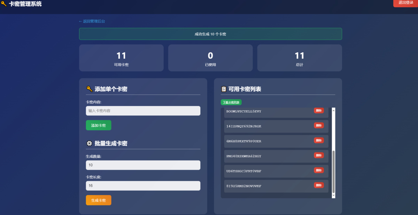
Task: Click the key icon next to 添加单个卡密
Action: [89, 89]
